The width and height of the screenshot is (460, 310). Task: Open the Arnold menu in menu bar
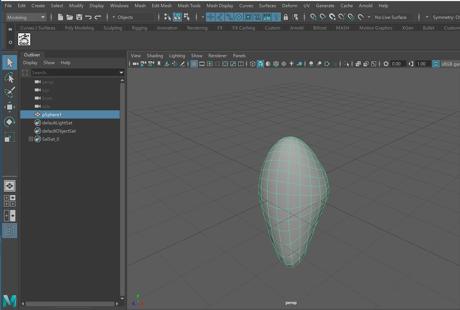coord(366,5)
